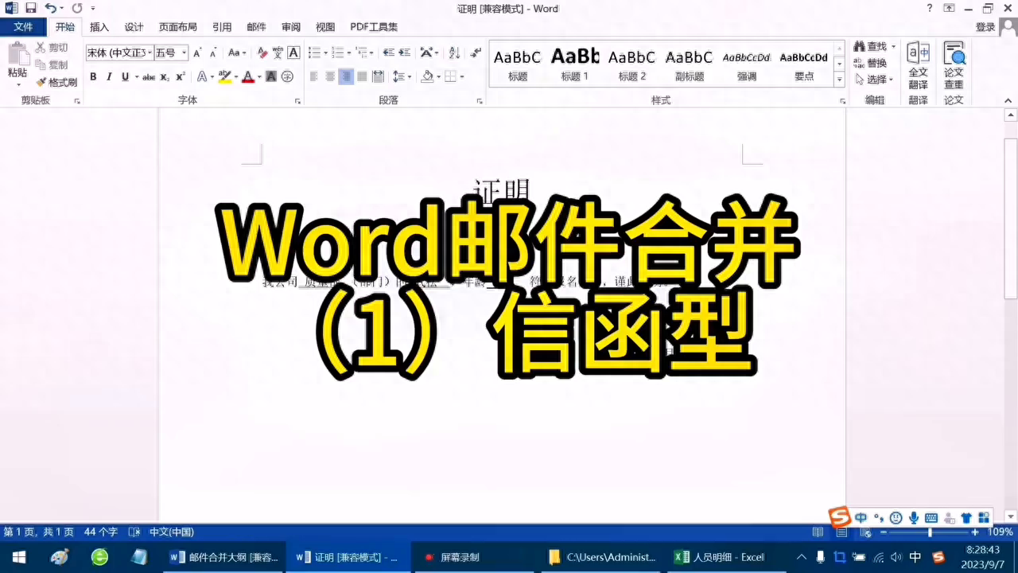Click 全文翻译 full-text translate button

point(919,66)
